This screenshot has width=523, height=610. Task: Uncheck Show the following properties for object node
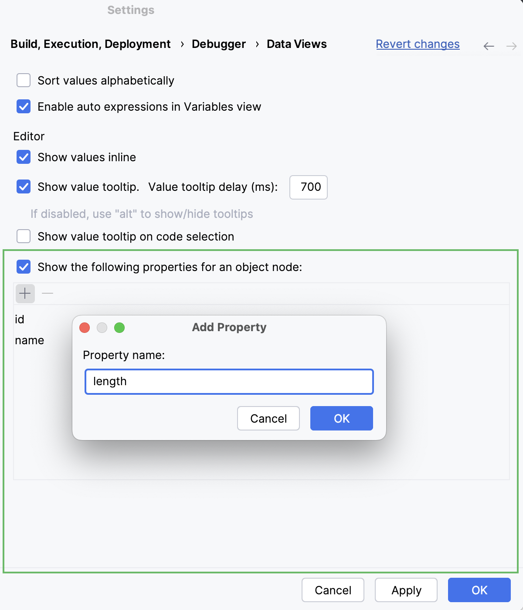(24, 267)
